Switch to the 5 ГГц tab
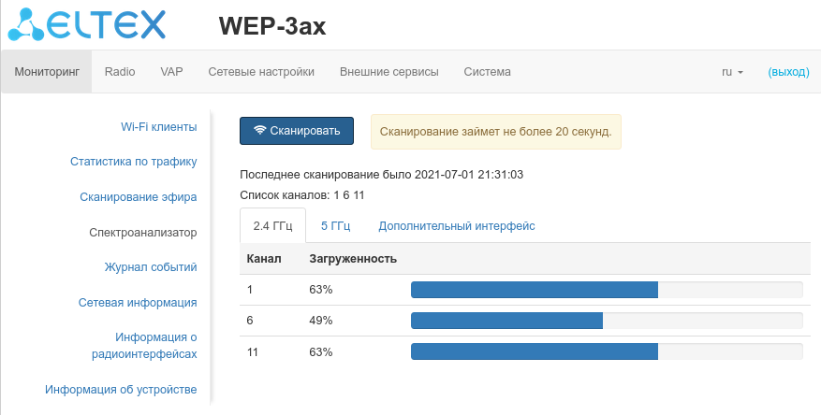Screen dimensions: 821x415 335,226
